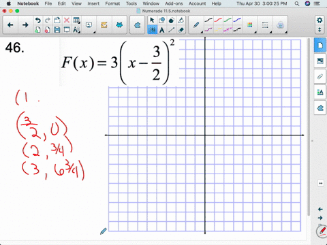The image size is (327, 245).
Task: Select the Text tool letter A
Action: pyautogui.click(x=161, y=30)
